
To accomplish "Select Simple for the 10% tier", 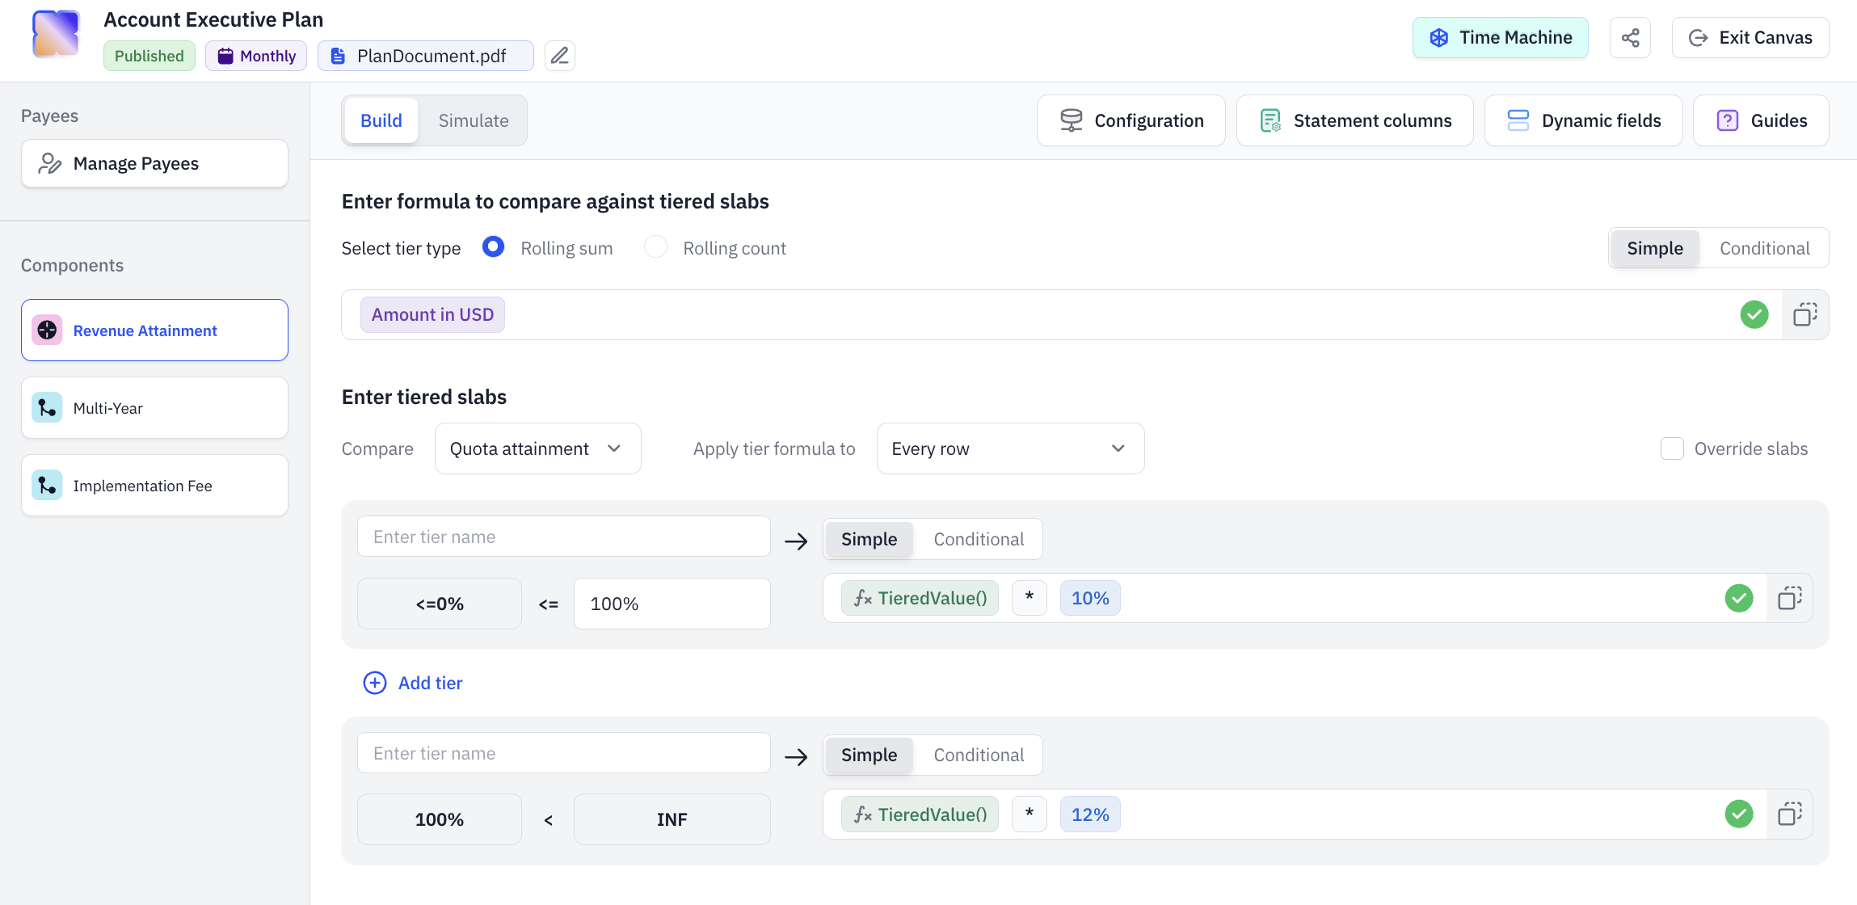I will point(869,539).
